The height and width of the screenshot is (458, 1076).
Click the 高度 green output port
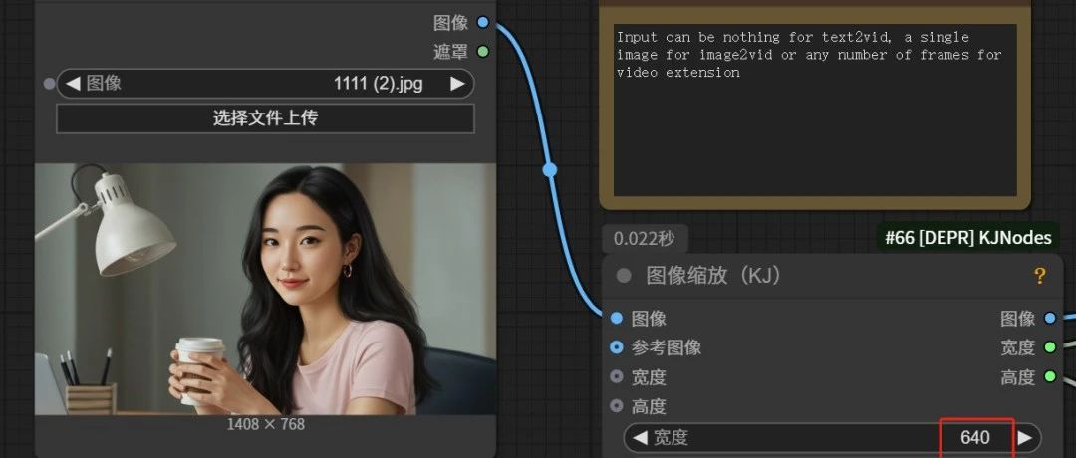[1049, 376]
